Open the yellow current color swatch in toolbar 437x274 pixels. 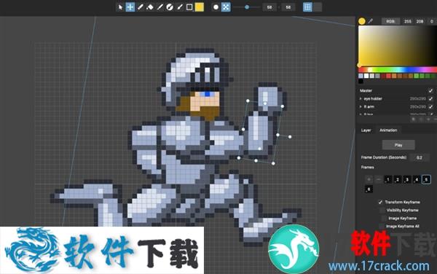point(200,7)
